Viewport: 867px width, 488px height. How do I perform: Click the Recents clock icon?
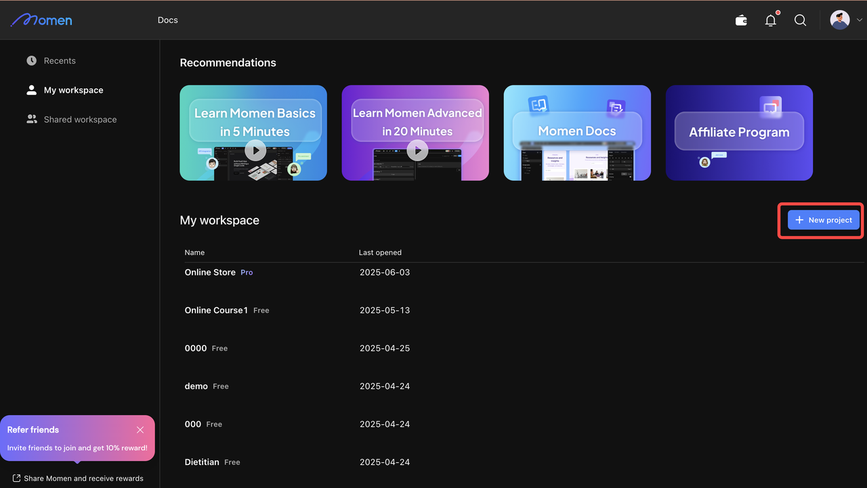click(32, 61)
